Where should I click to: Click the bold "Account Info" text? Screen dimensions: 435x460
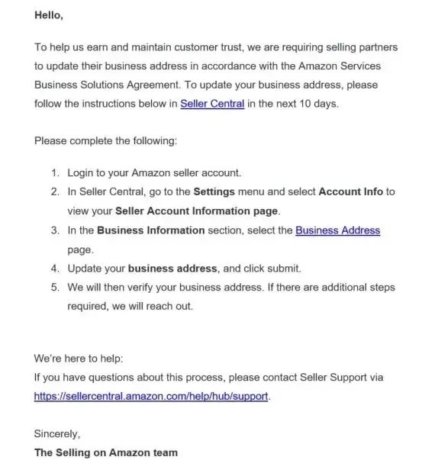click(x=351, y=191)
